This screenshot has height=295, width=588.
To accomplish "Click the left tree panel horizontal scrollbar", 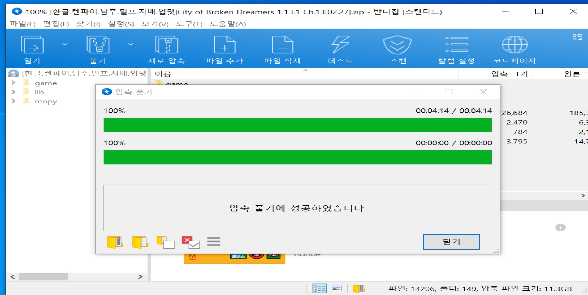I will click(x=43, y=277).
